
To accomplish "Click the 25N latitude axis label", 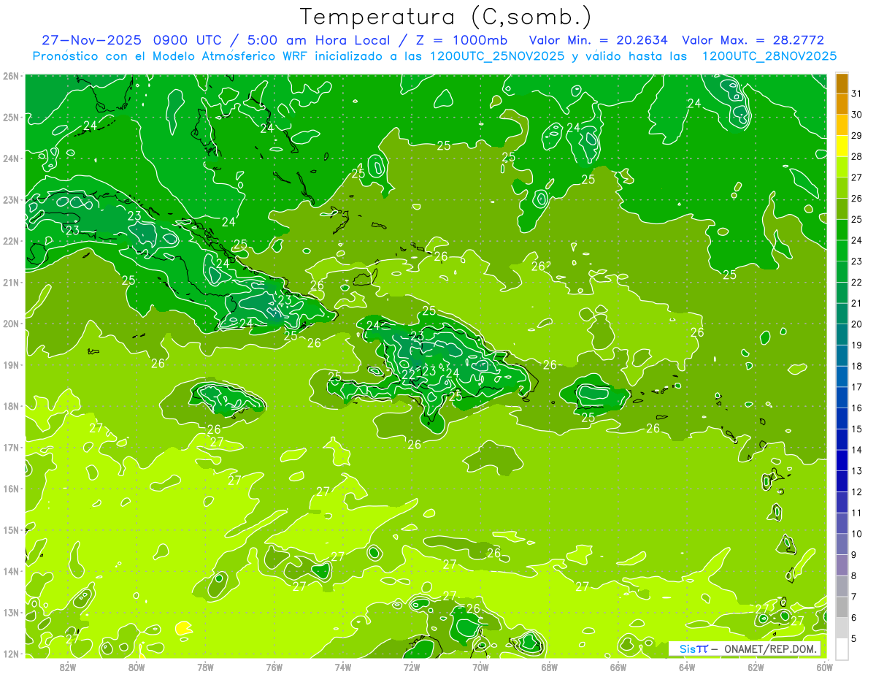I will tap(11, 117).
